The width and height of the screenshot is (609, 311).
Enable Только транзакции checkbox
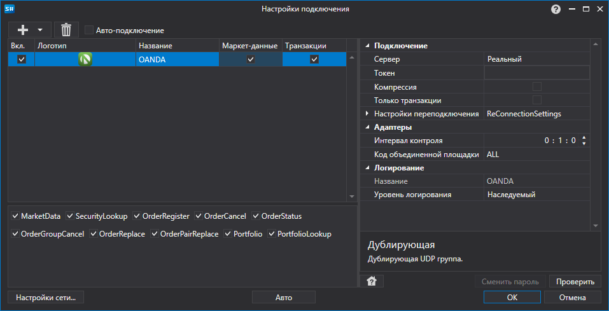click(x=536, y=100)
